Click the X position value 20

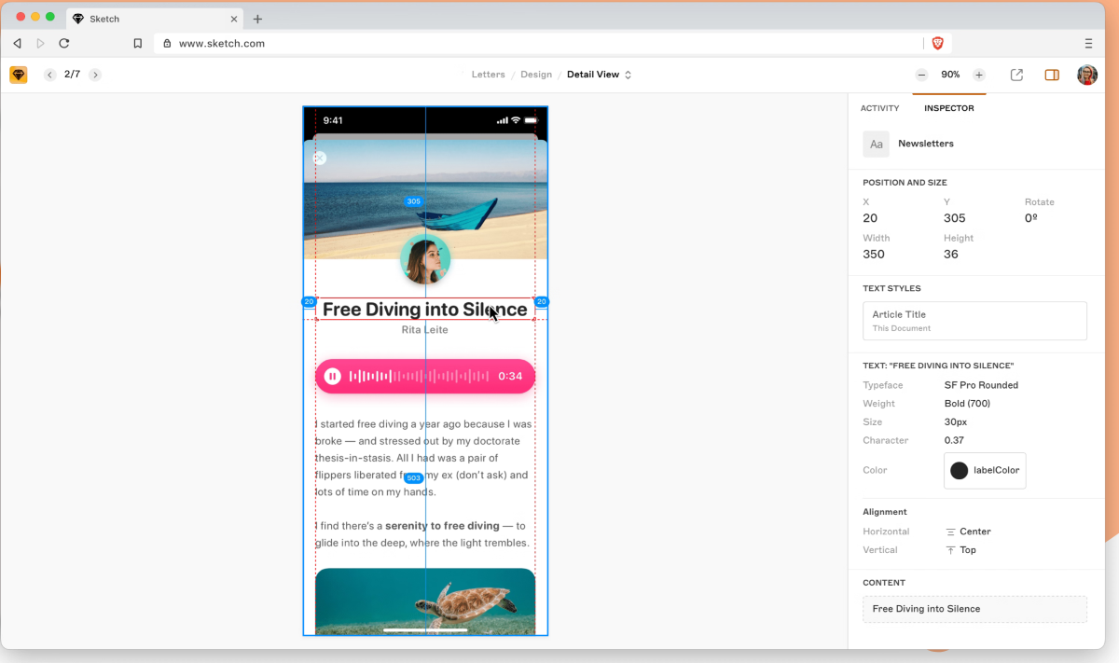(x=870, y=218)
